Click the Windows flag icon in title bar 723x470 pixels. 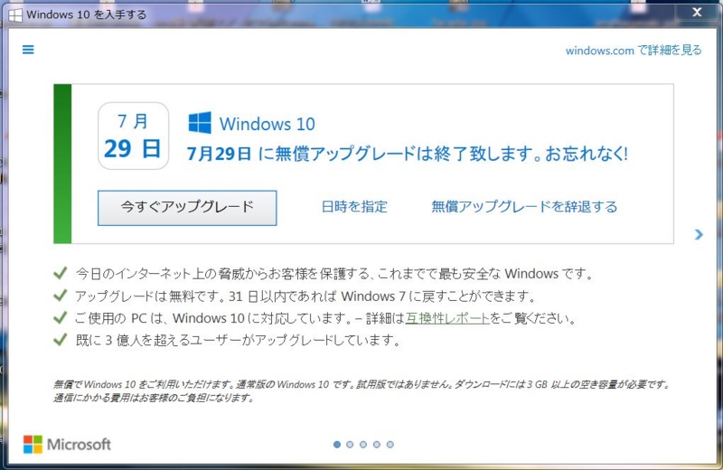pos(15,15)
